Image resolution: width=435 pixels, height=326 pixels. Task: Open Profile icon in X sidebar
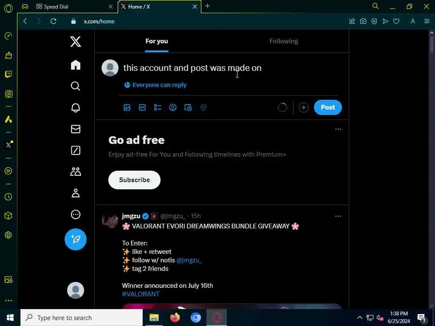(76, 193)
